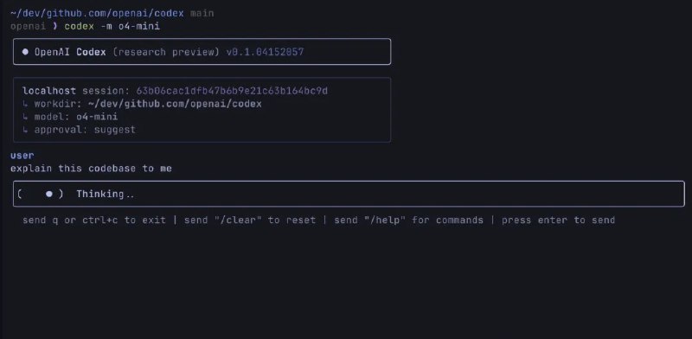Image resolution: width=692 pixels, height=339 pixels.
Task: Click the approval mode value suggest
Action: pos(115,130)
